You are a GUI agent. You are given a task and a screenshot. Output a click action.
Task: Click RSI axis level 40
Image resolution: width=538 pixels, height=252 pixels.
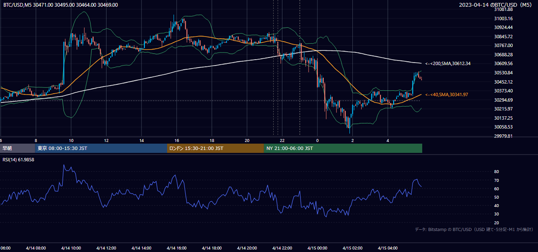pyautogui.click(x=496, y=205)
